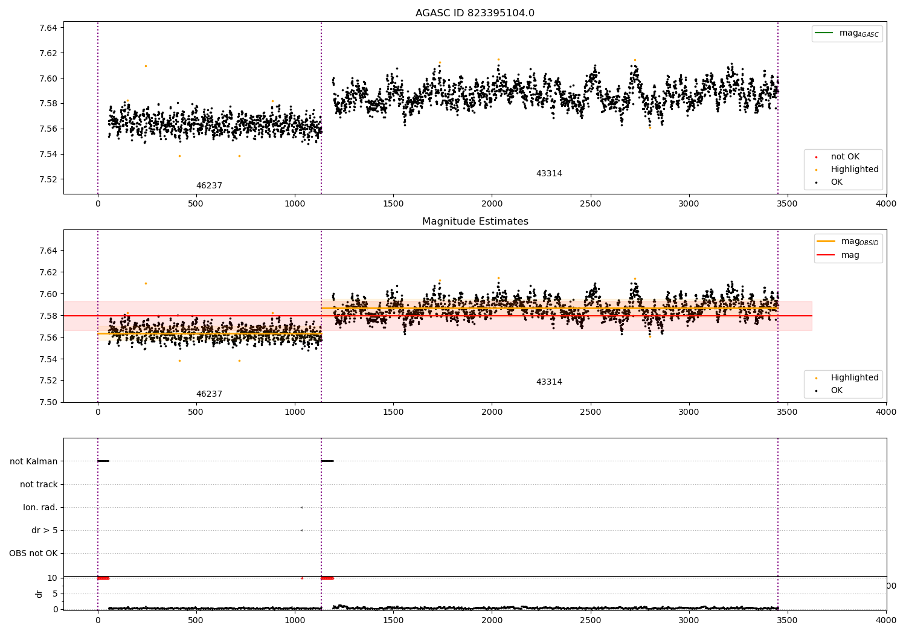This screenshot has width=906, height=634.
Task: Click the 'Ion. rad.' axis label
Action: [x=40, y=508]
